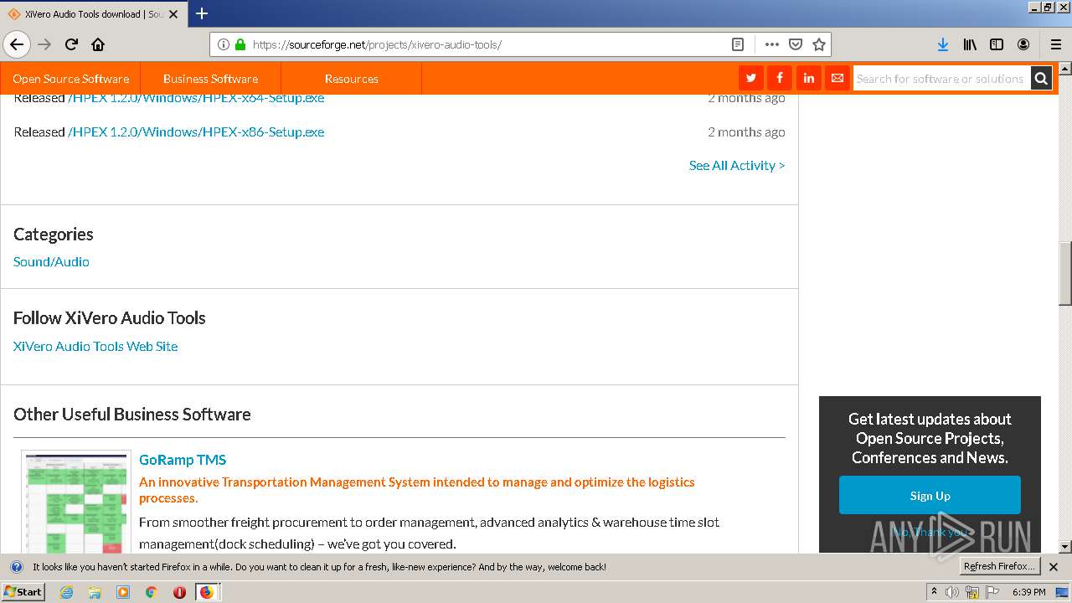This screenshot has height=603, width=1072.
Task: Open the Resources menu
Action: (x=351, y=79)
